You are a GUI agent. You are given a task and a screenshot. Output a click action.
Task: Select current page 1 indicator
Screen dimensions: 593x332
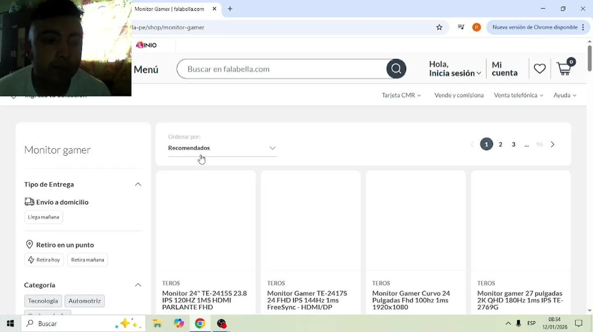(486, 144)
